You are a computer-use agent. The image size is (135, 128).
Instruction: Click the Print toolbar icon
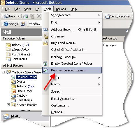tap(26, 16)
